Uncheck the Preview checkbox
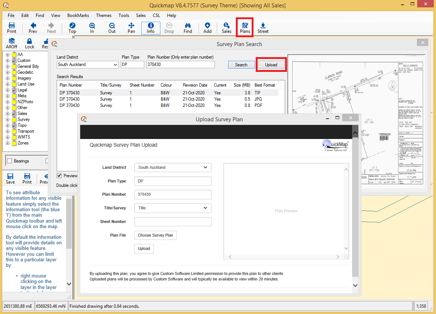The image size is (436, 314). pyautogui.click(x=59, y=176)
